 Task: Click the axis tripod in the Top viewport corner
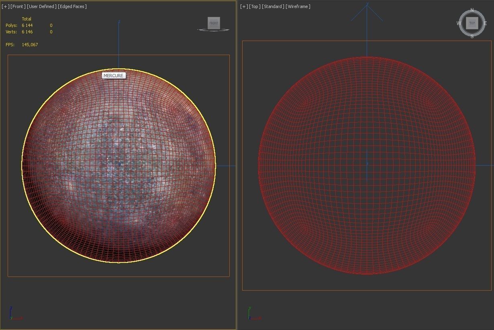coord(253,314)
